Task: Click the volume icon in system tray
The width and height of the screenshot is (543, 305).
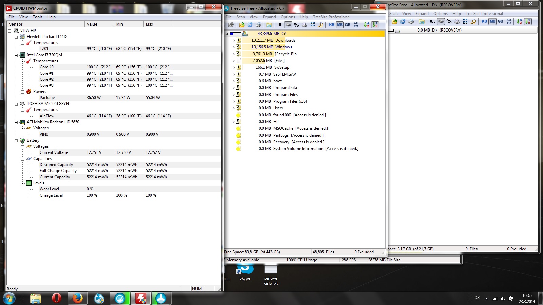Action: point(503,299)
